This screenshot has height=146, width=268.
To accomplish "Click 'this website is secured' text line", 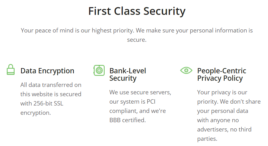I will (51, 94).
